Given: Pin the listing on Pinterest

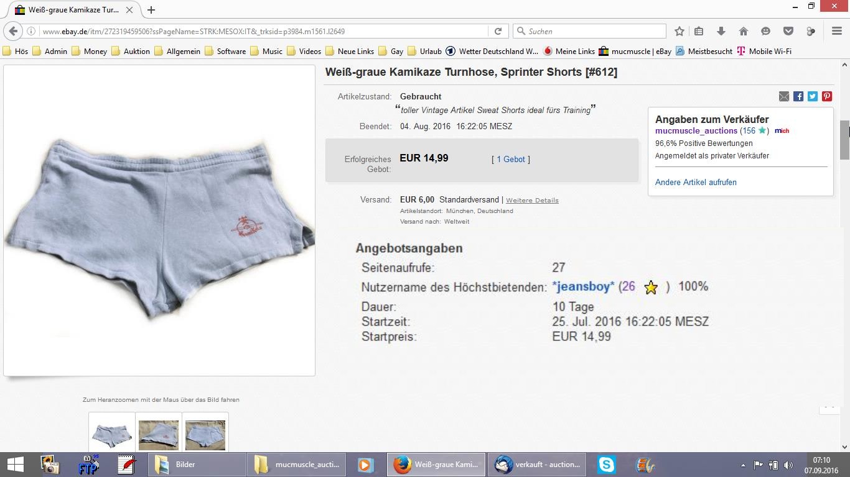Looking at the screenshot, I should tap(827, 96).
